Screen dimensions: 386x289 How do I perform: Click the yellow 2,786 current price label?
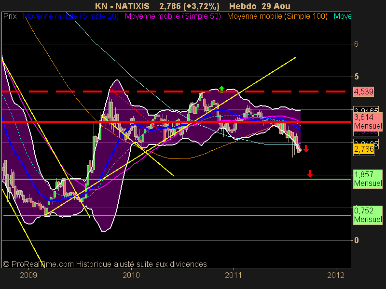pyautogui.click(x=364, y=149)
